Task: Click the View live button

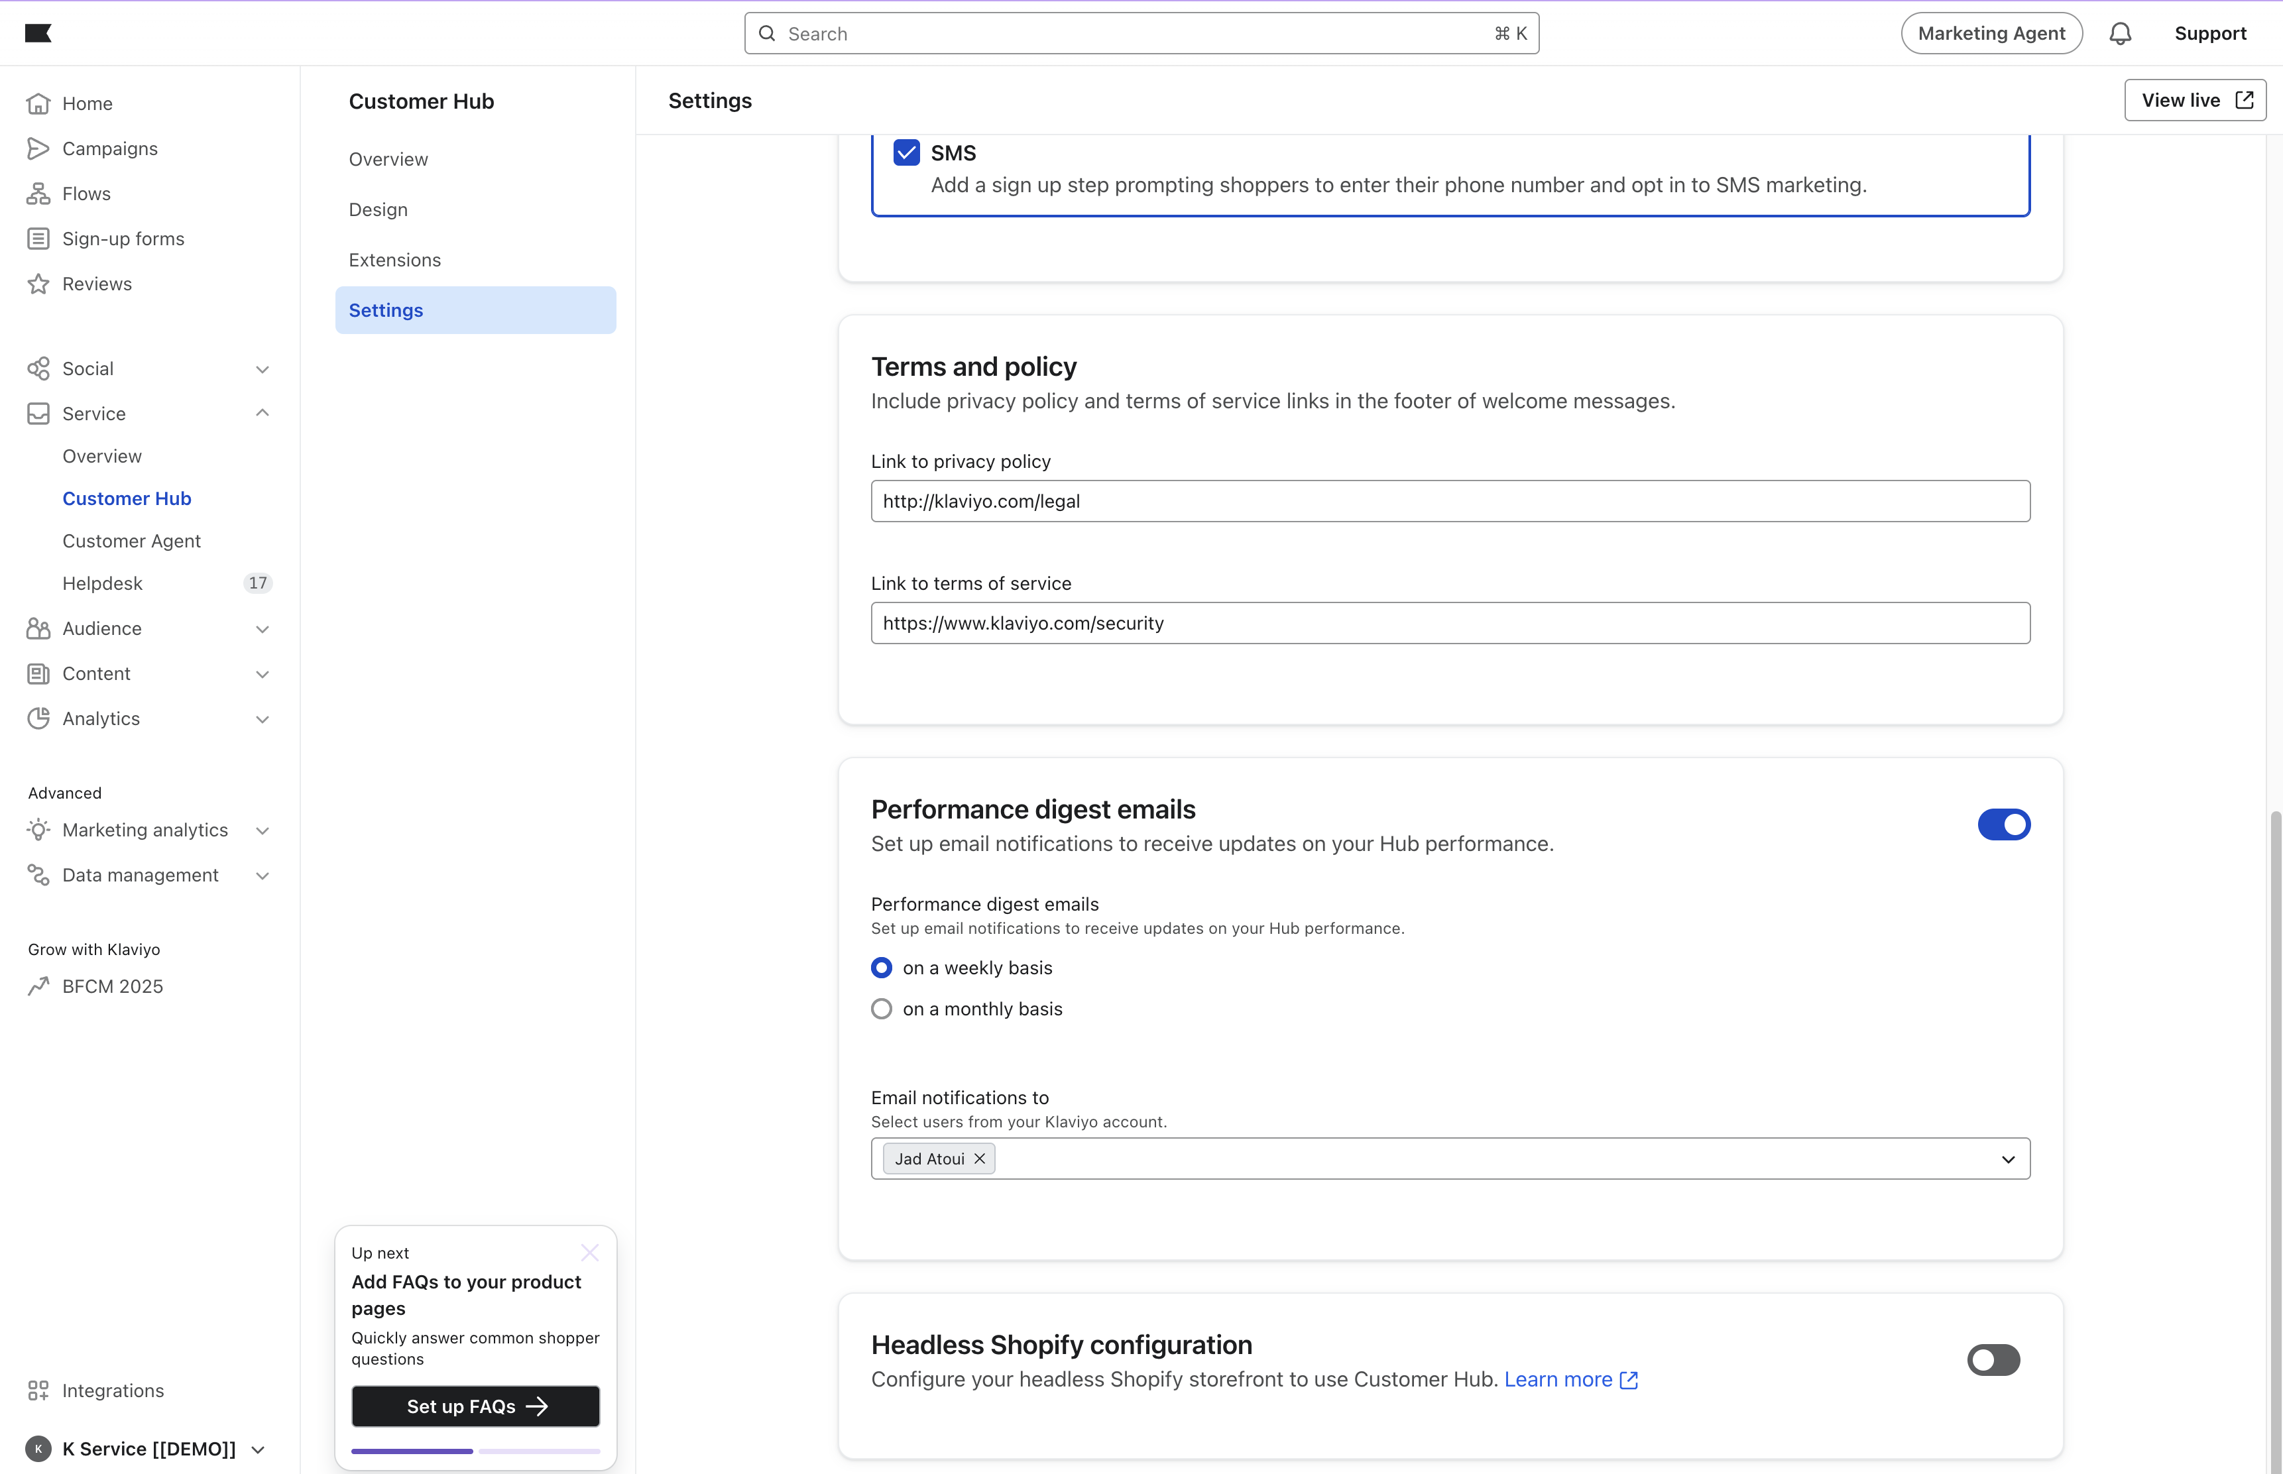Action: (x=2194, y=101)
